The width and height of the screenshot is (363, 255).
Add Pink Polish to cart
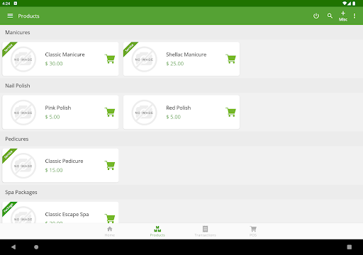pos(110,112)
